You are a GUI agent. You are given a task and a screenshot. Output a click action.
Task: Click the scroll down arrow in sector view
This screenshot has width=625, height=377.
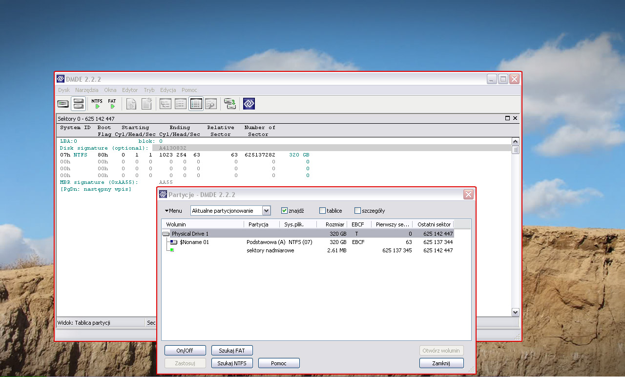(515, 312)
